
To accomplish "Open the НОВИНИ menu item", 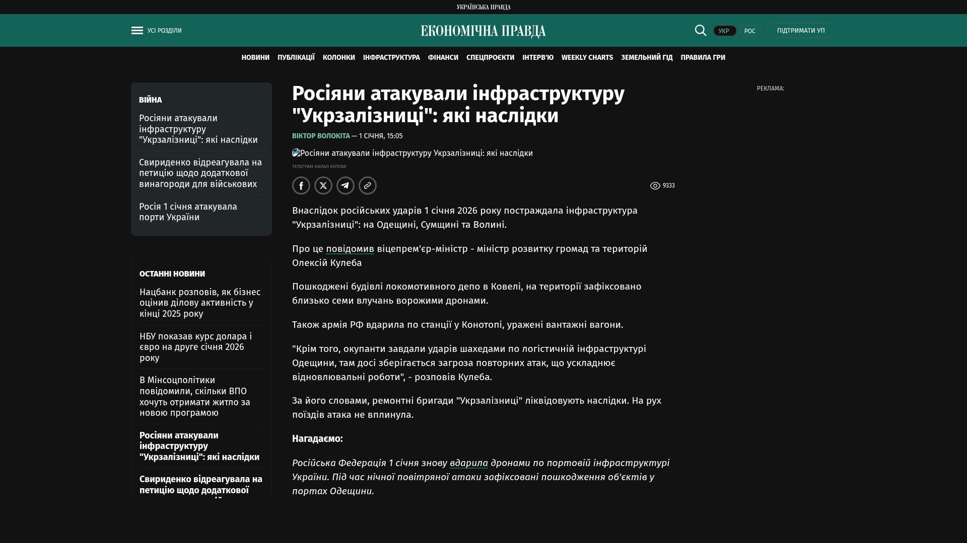I will [255, 58].
